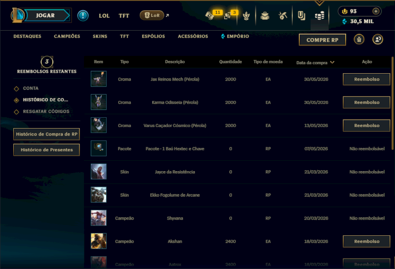The width and height of the screenshot is (395, 269).
Task: Open the store coins icon
Action: coord(319,16)
